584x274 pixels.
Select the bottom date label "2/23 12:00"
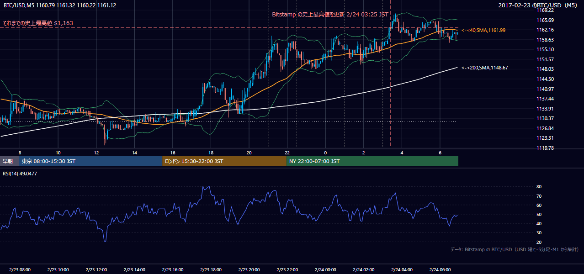pyautogui.click(x=96, y=270)
